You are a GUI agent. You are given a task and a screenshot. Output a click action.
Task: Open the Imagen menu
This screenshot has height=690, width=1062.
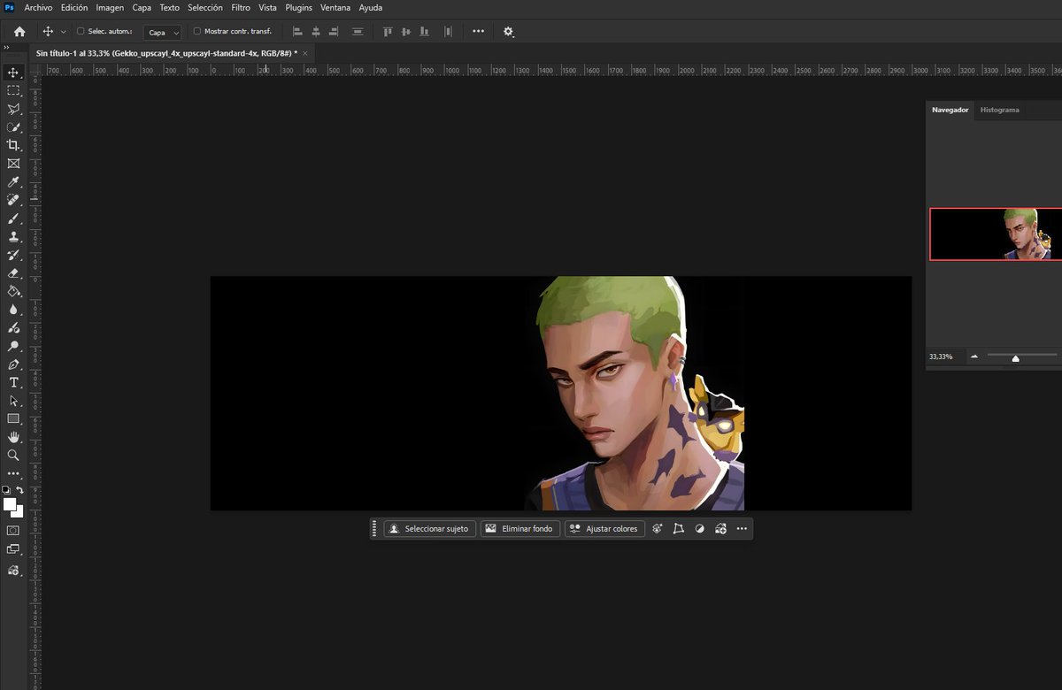pos(110,7)
